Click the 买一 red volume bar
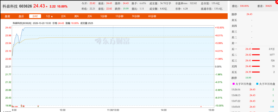278x112 pixels. pyautogui.click(x=256, y=49)
